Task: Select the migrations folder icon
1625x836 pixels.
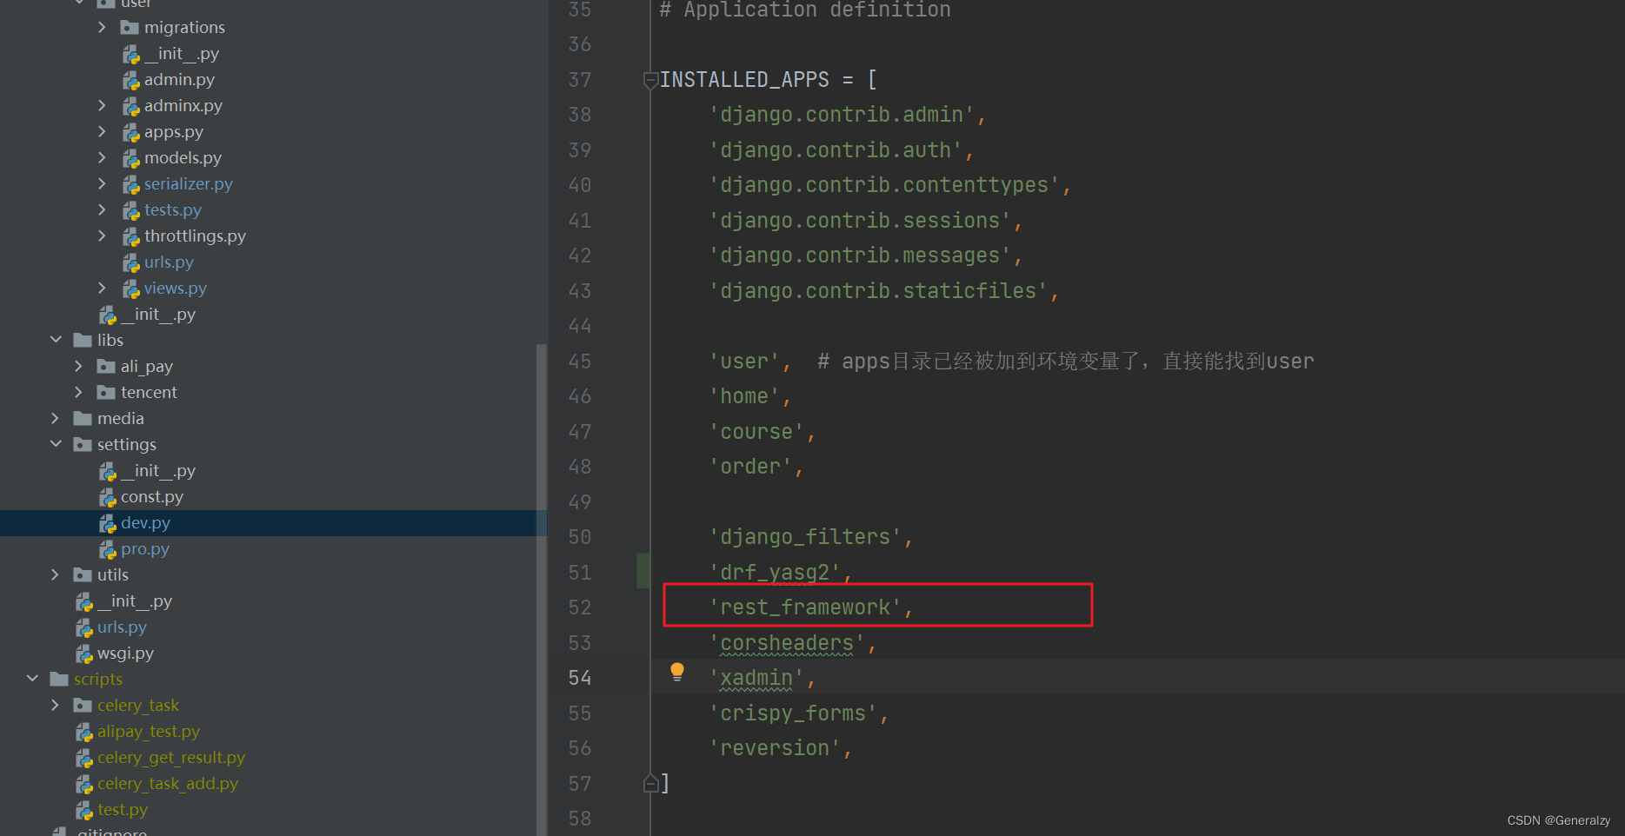Action: pos(130,28)
